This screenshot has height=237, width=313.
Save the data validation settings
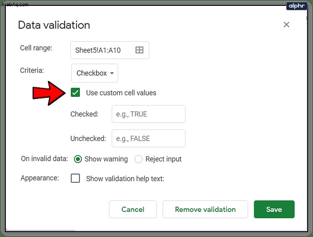274,209
